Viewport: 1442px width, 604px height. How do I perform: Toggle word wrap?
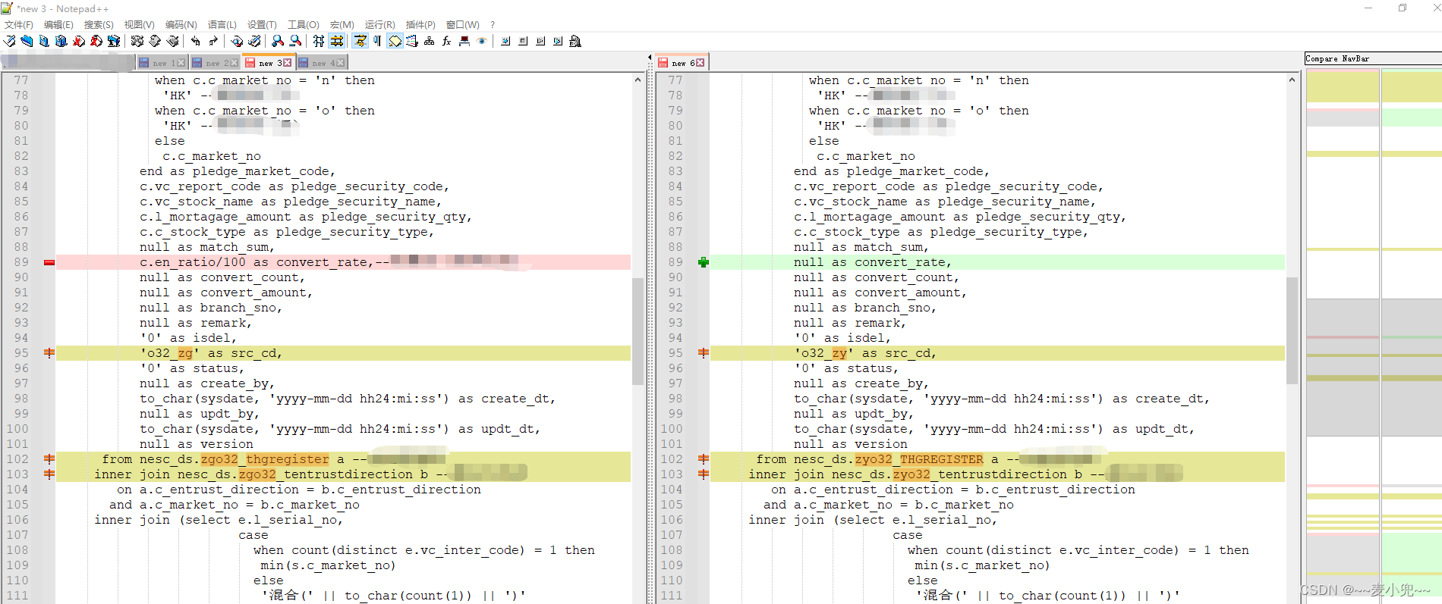click(360, 41)
